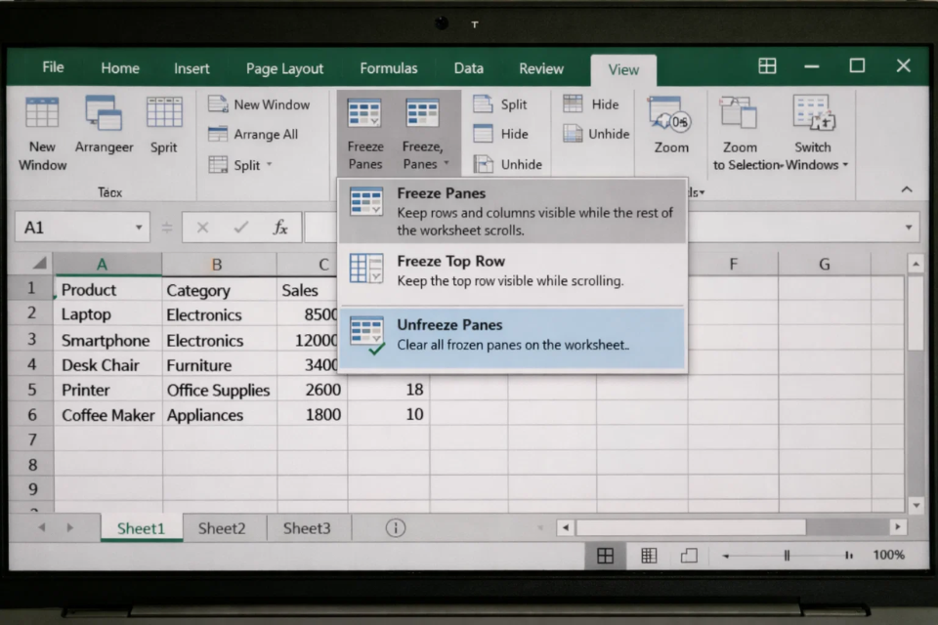Switch to the Formulas ribbon tab
Image resolution: width=938 pixels, height=625 pixels.
pos(388,68)
